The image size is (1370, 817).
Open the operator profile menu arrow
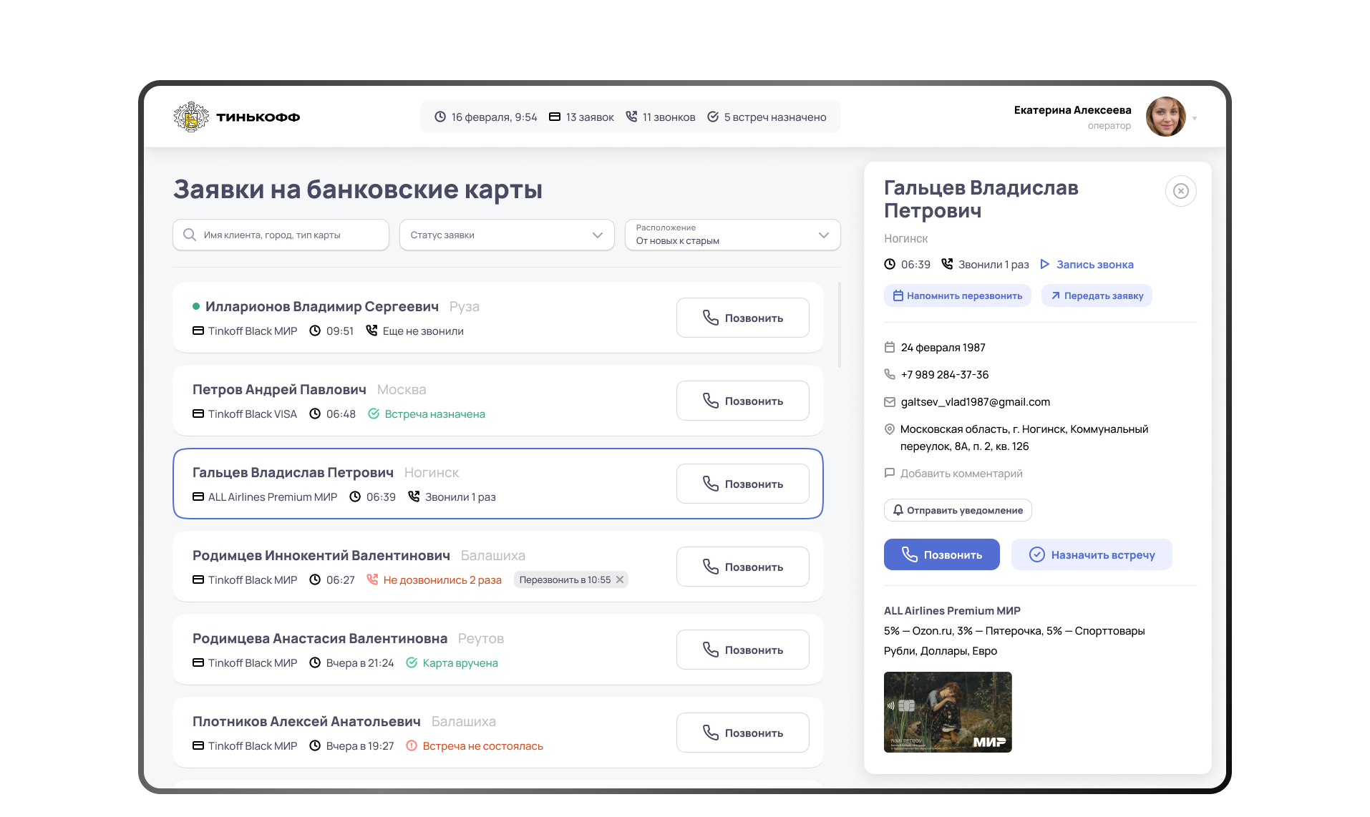click(x=1194, y=119)
